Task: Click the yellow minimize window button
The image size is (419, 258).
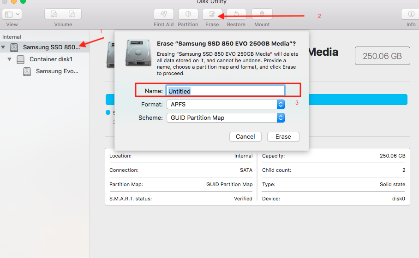Action: pyautogui.click(x=14, y=1)
